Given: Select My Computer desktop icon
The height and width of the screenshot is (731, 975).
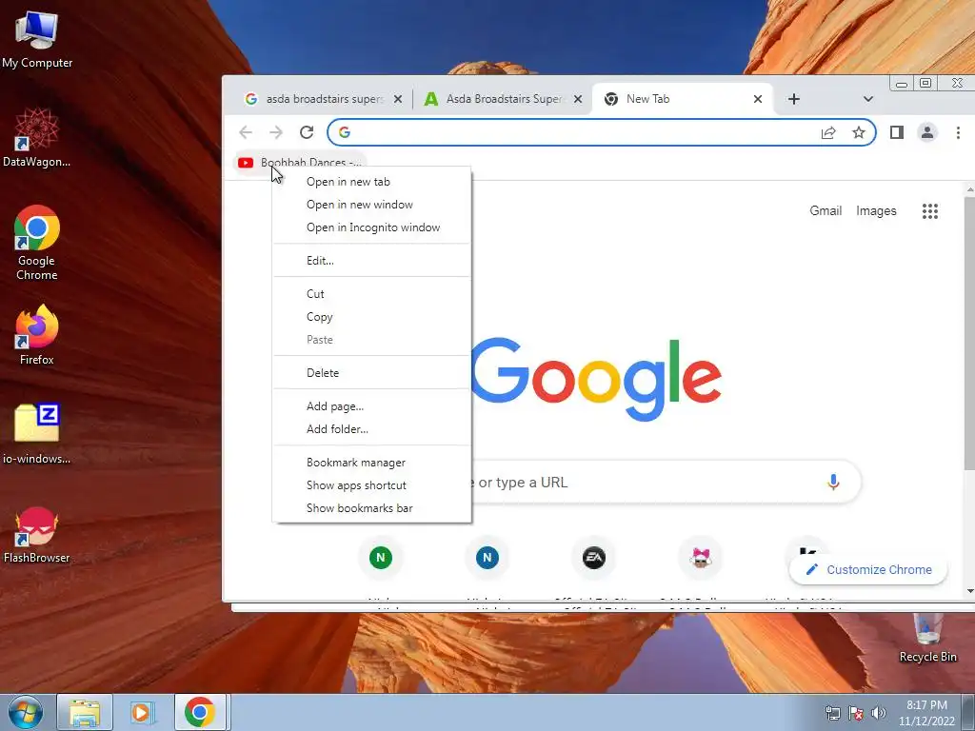Looking at the screenshot, I should coord(37,39).
